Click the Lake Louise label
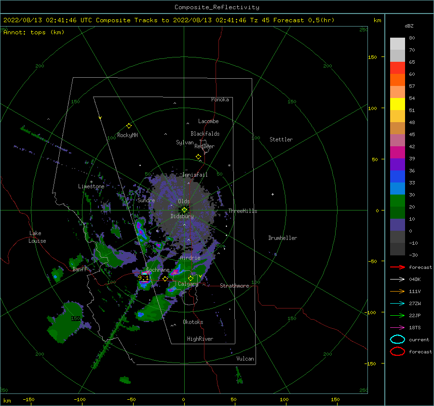Image resolution: width=434 pixels, height=406 pixels. click(37, 237)
